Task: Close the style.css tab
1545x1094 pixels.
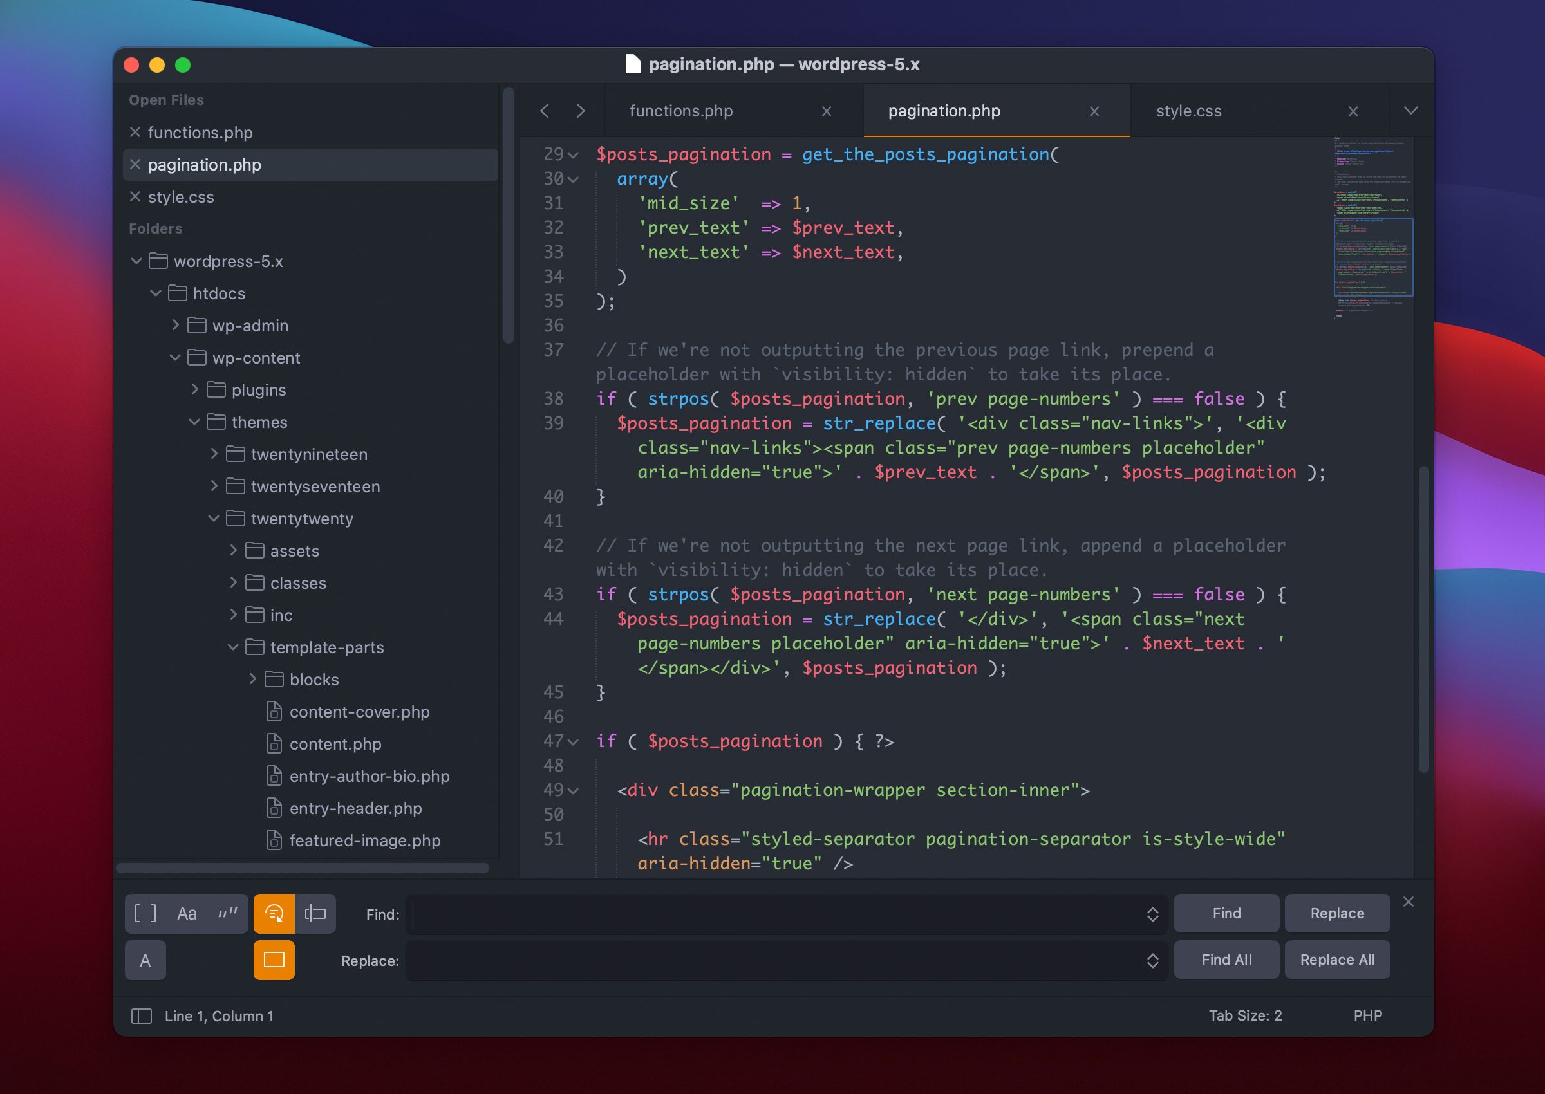Action: (1353, 111)
